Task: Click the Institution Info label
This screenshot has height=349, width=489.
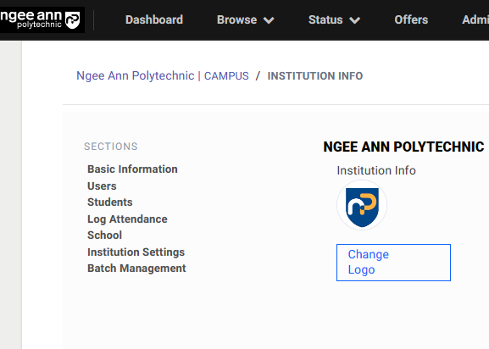Action: (x=376, y=171)
